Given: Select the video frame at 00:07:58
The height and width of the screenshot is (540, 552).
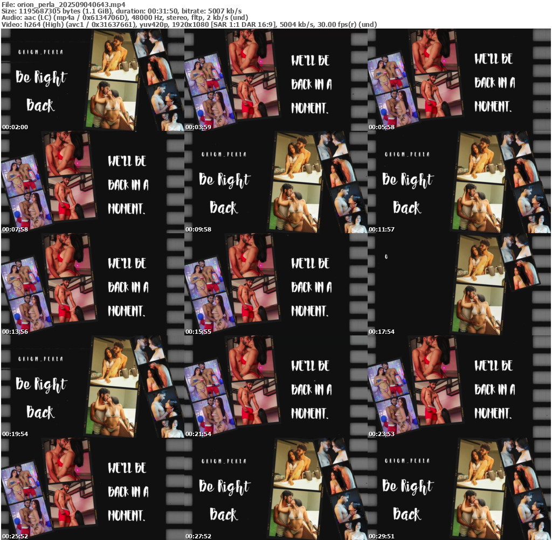Looking at the screenshot, I should [x=93, y=182].
